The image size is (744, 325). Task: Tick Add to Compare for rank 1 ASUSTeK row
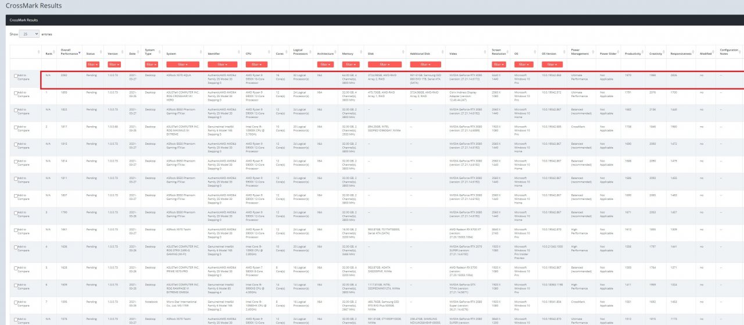16,92
